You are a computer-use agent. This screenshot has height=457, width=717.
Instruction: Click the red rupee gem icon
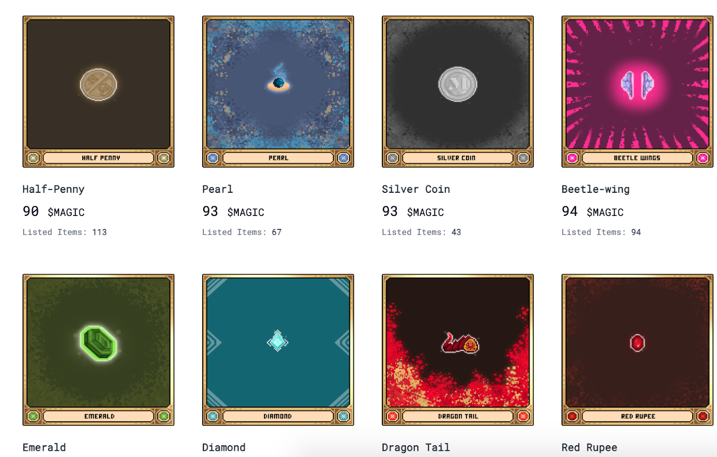click(x=637, y=343)
